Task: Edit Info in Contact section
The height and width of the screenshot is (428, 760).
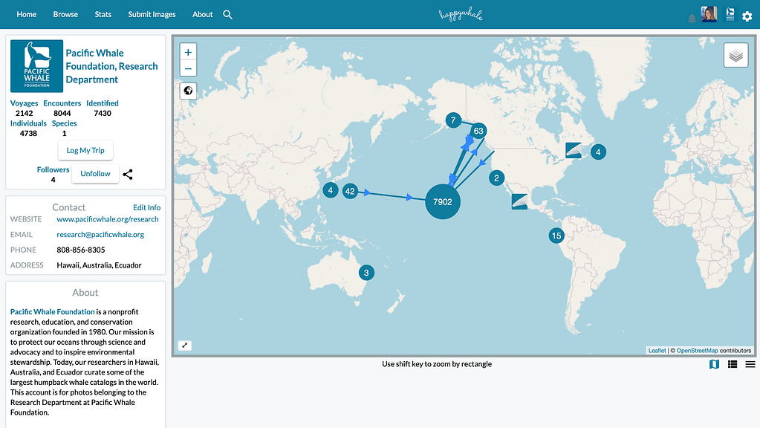Action: click(146, 207)
